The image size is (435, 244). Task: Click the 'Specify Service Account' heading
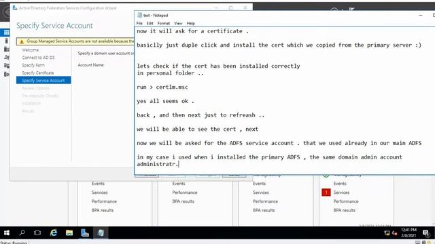click(54, 26)
